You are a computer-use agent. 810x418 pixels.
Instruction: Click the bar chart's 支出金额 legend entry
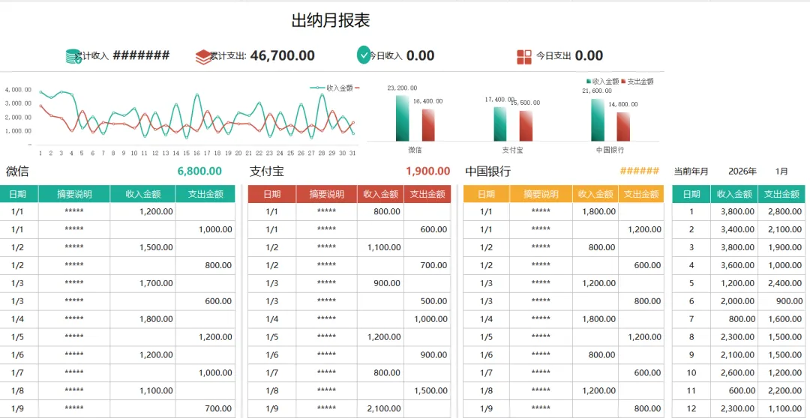[637, 81]
